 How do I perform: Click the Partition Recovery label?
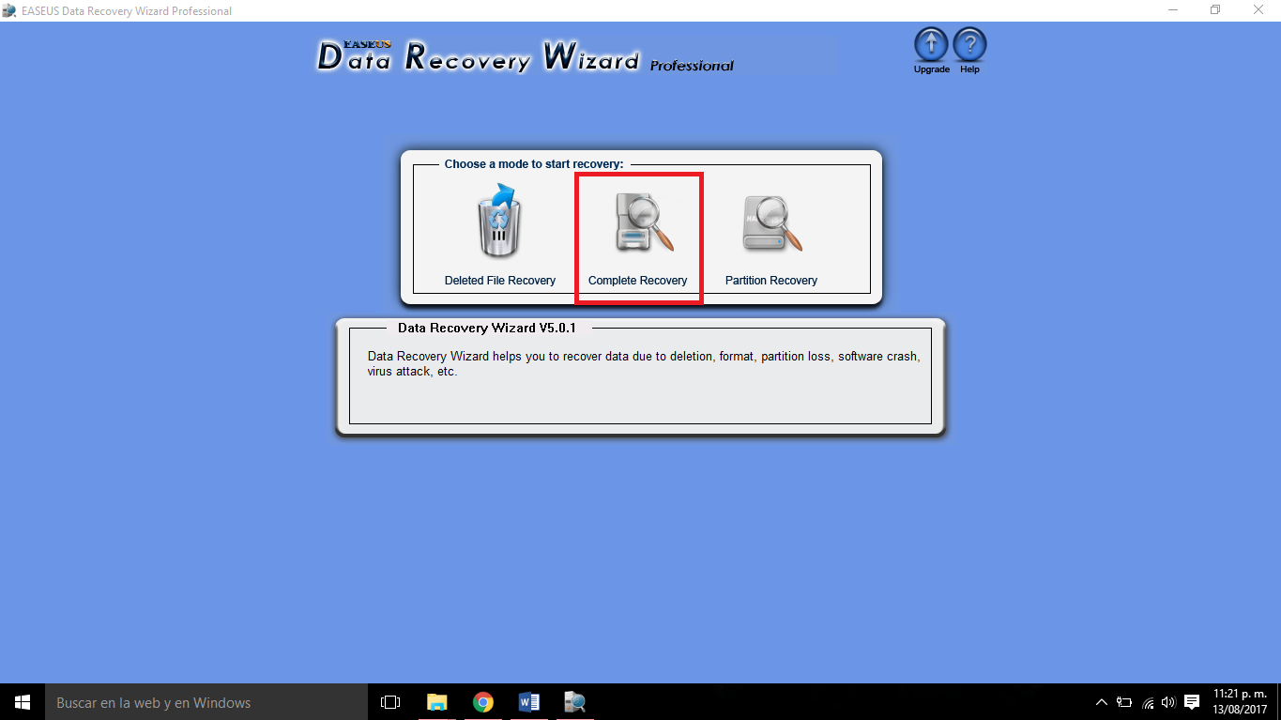click(x=771, y=281)
